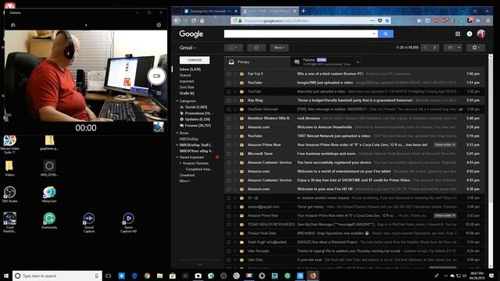Tick the checkbox for Microsoft Store email
Screen dimensions: 500x281
click(x=229, y=154)
